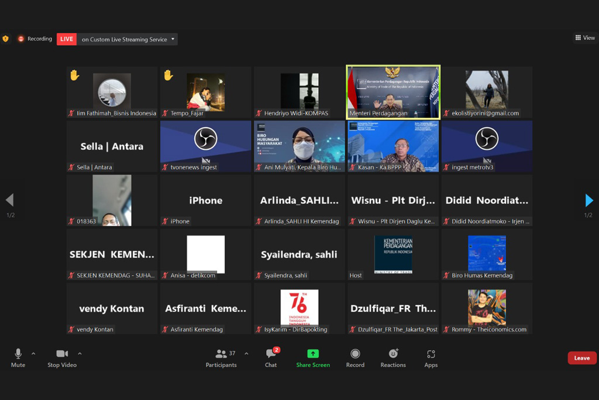Screen dimensions: 599x400
Task: Open the View layout menu
Action: pyautogui.click(x=585, y=38)
